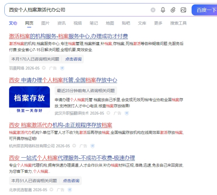Click the dropdown icon beside 武汉升职猫翻译技术 date

(108, 113)
